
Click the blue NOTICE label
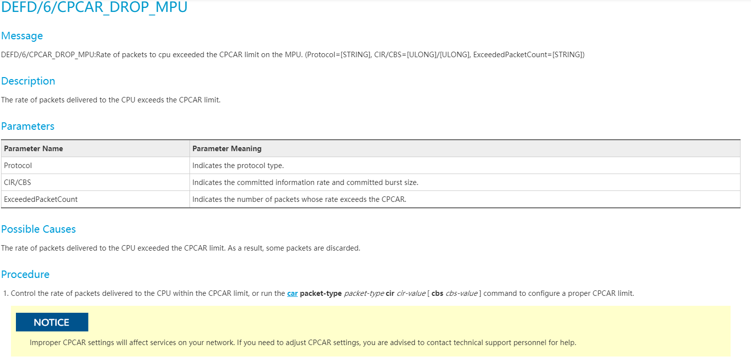52,322
